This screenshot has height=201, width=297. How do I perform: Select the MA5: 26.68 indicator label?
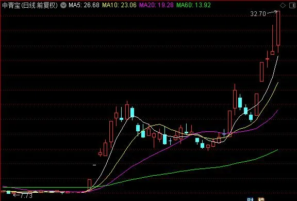click(x=84, y=5)
